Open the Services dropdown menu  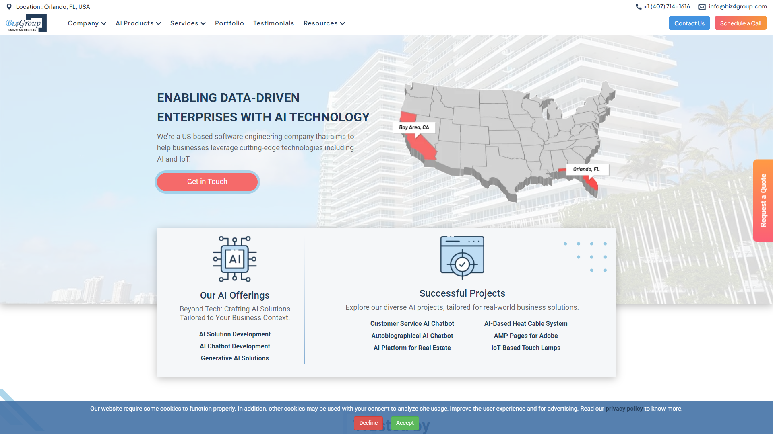(x=188, y=23)
